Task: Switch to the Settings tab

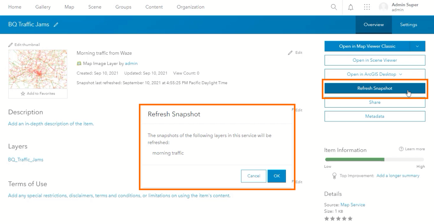Action: click(408, 24)
